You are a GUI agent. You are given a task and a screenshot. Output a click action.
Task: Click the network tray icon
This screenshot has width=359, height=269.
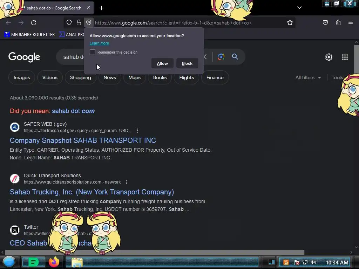tap(305, 262)
